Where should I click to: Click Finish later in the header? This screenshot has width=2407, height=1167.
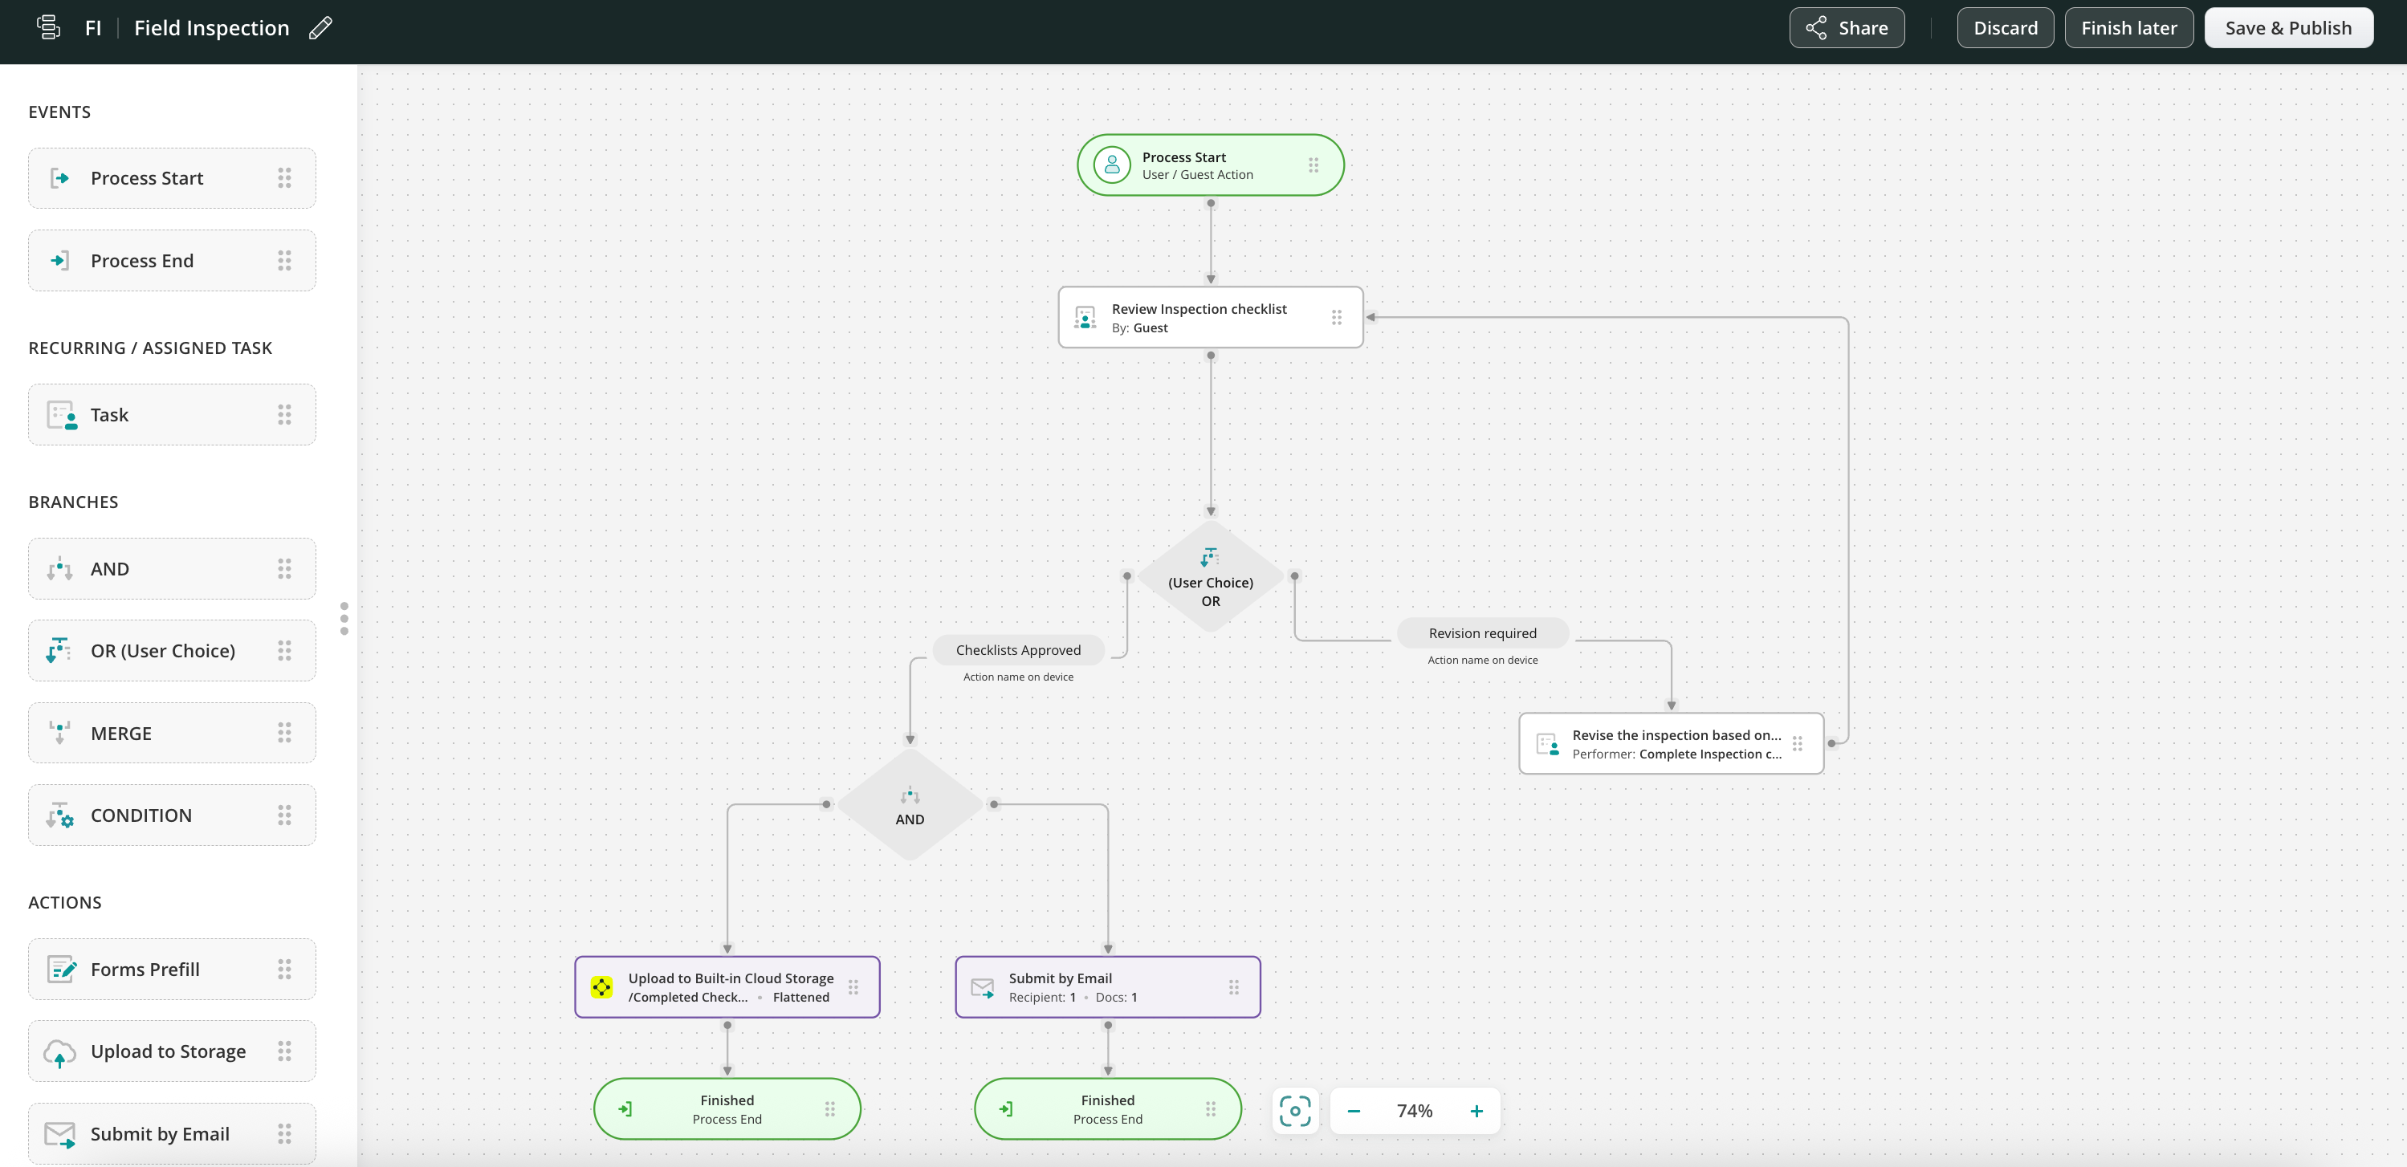pyautogui.click(x=2128, y=28)
